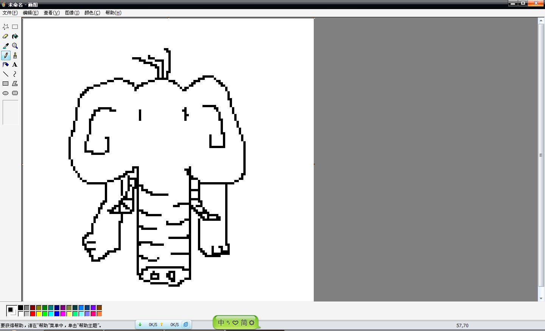Select the magenta palette swatch
The image size is (545, 331).
pos(63,314)
